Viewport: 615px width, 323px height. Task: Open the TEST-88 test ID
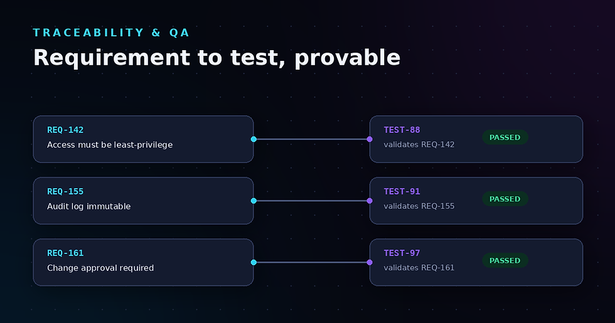[402, 130]
